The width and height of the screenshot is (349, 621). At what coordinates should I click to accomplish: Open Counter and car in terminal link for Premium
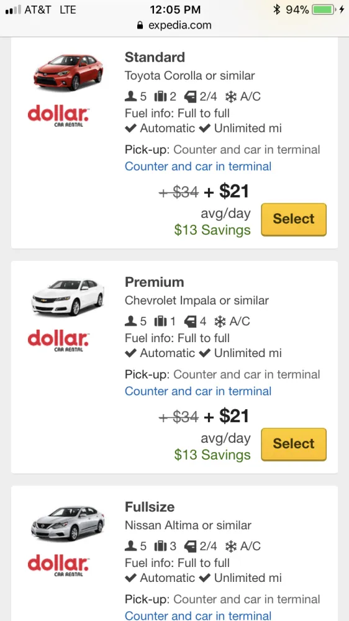(x=198, y=391)
